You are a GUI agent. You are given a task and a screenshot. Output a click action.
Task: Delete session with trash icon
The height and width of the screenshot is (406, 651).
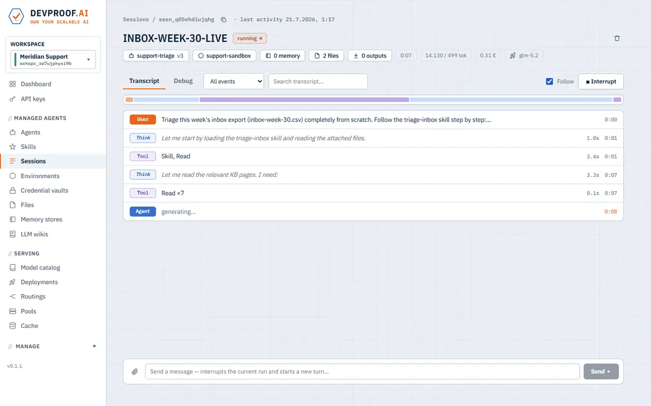tap(617, 38)
